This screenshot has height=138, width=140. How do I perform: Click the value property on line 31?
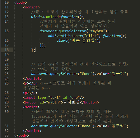coord(102,126)
